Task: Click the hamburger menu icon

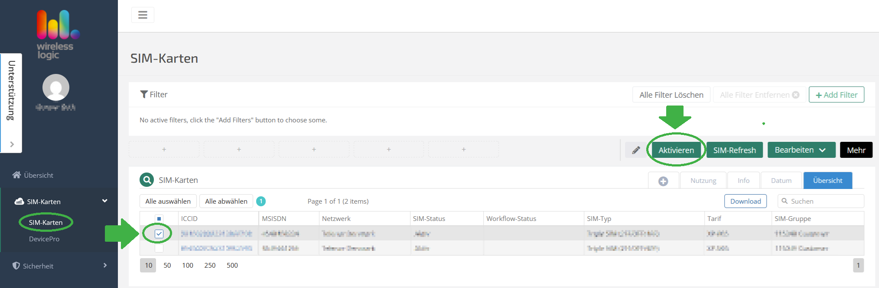Action: pos(143,15)
